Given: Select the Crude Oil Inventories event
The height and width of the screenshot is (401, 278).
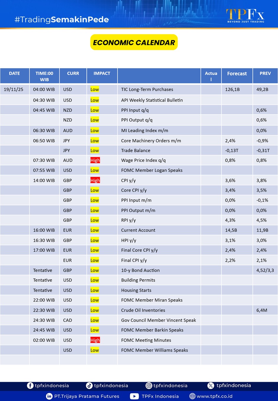Looking at the screenshot, I should tap(143, 310).
